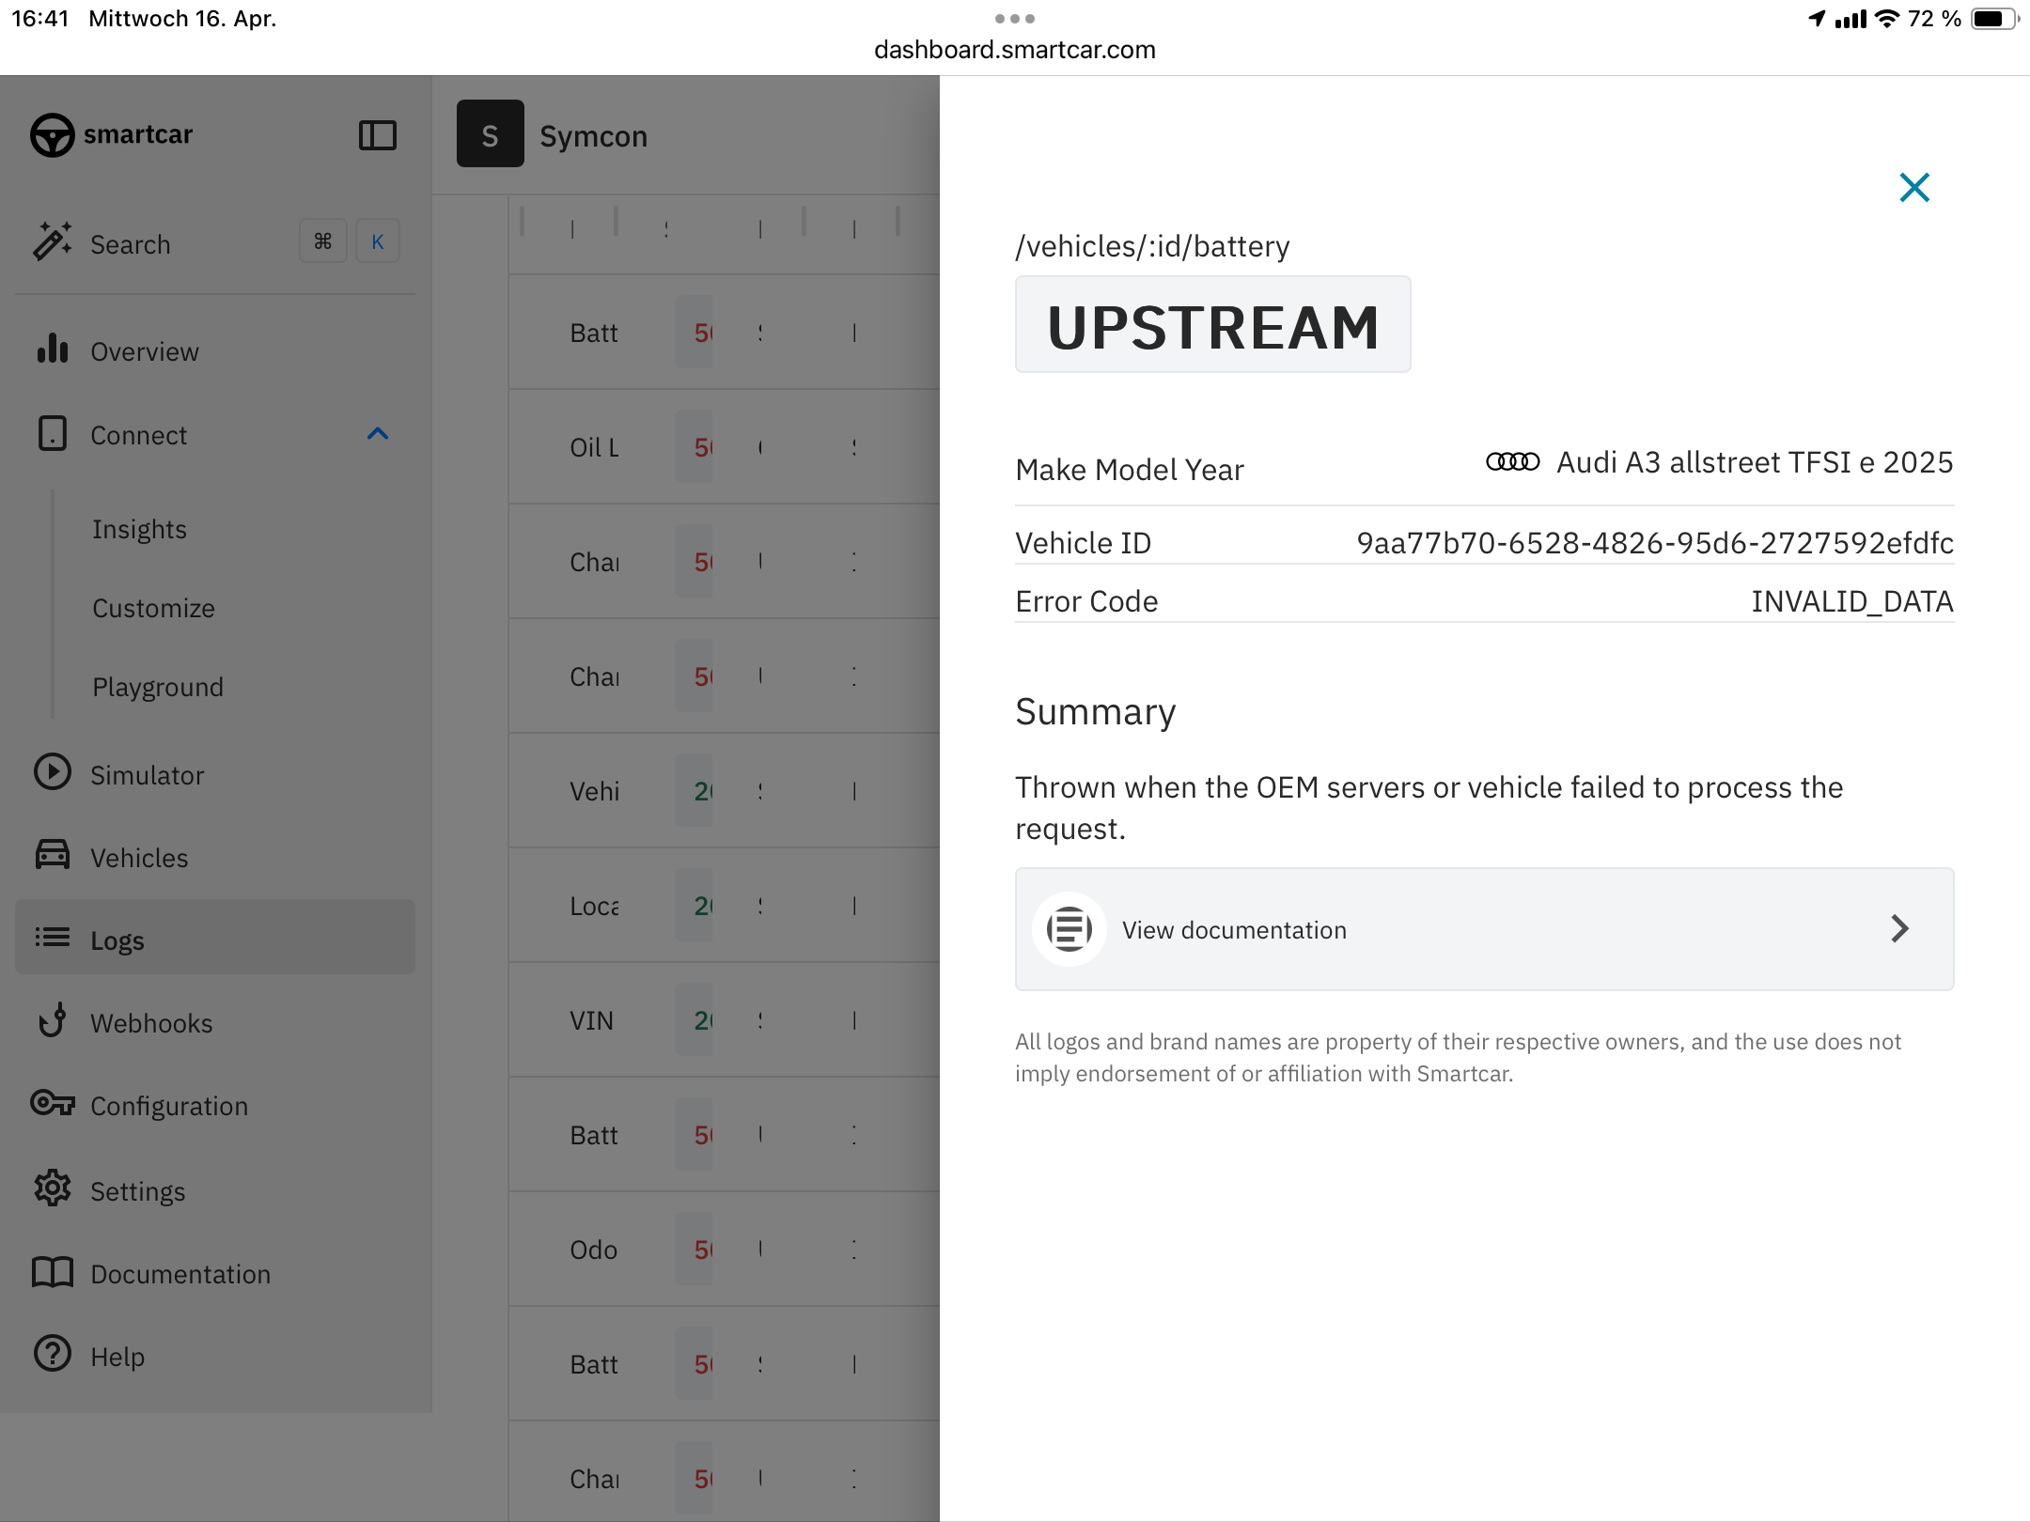
Task: Click the Simulator play icon
Action: tap(53, 772)
